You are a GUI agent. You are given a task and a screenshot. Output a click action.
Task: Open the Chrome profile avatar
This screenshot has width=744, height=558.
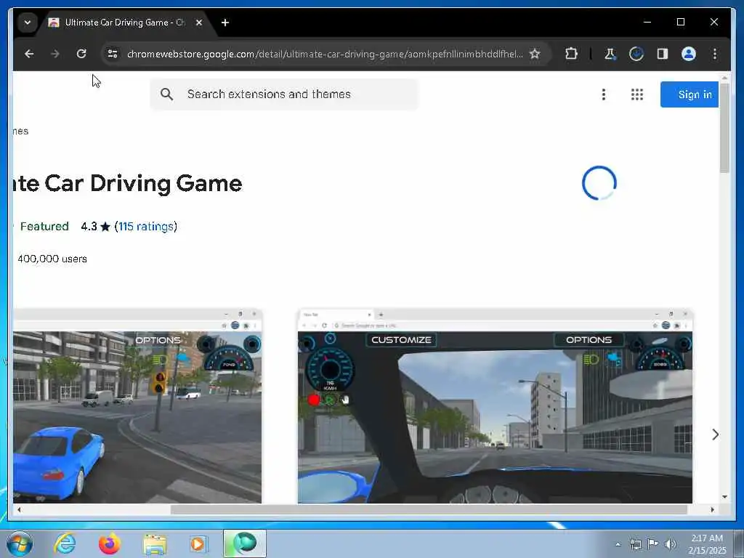tap(689, 54)
